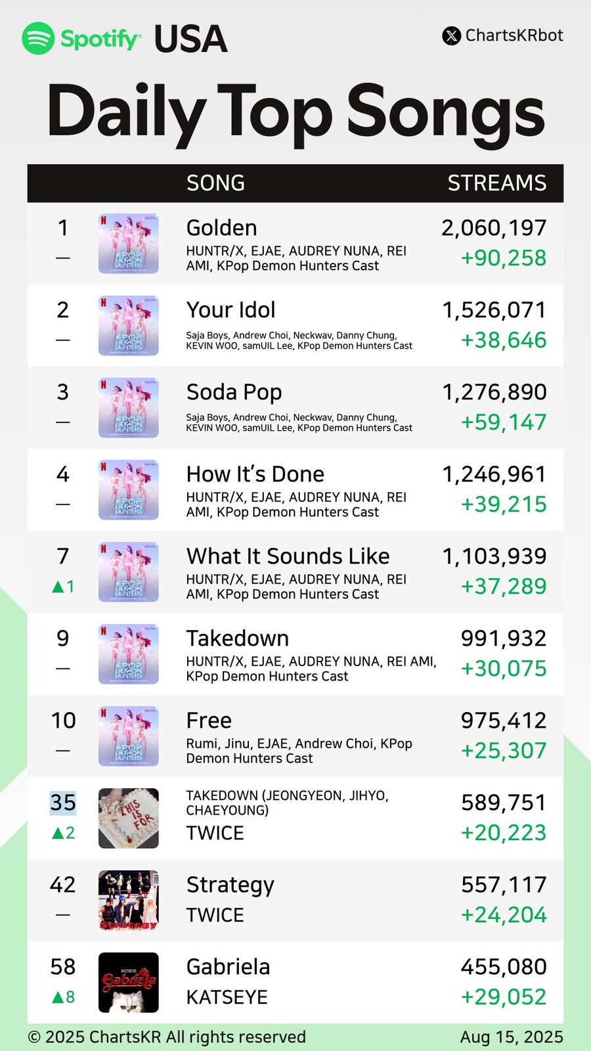591x1051 pixels.
Task: Click the 2,060,197 stream count
Action: [x=494, y=228]
